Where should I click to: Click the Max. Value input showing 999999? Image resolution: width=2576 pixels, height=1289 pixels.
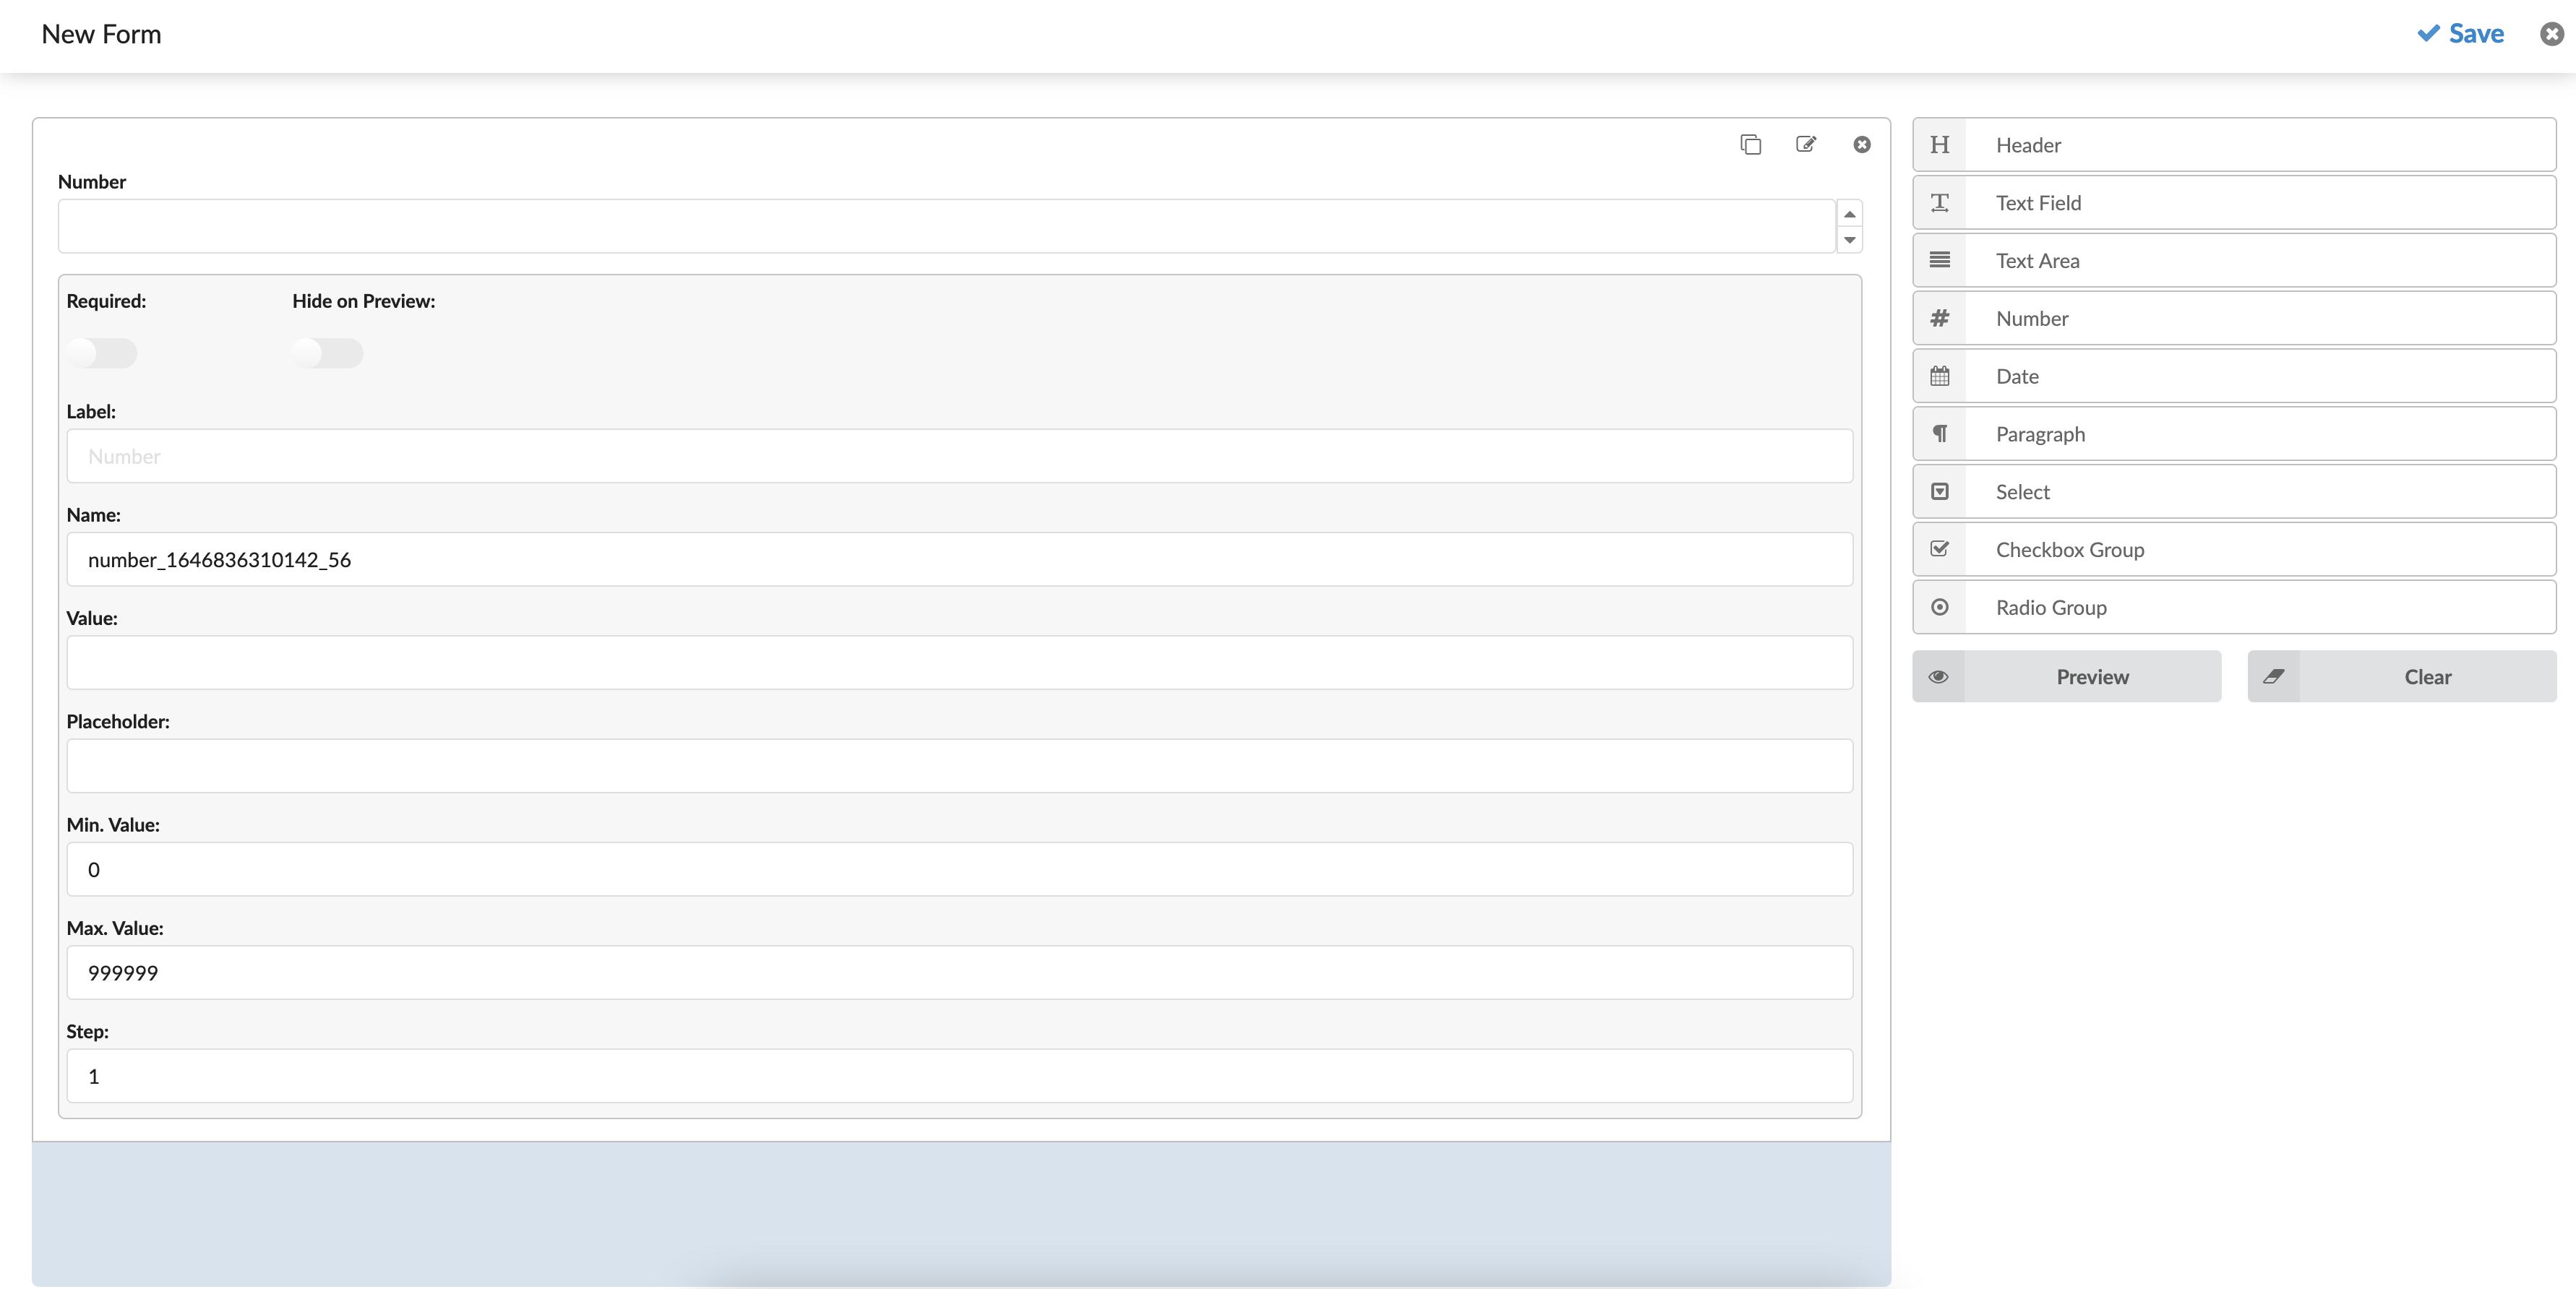click(x=959, y=972)
